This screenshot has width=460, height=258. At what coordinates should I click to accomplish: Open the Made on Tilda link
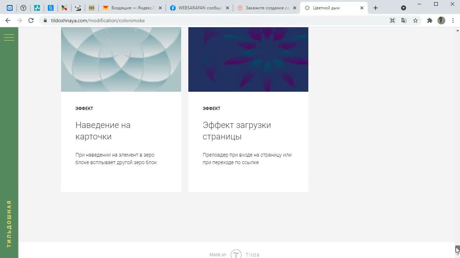234,254
